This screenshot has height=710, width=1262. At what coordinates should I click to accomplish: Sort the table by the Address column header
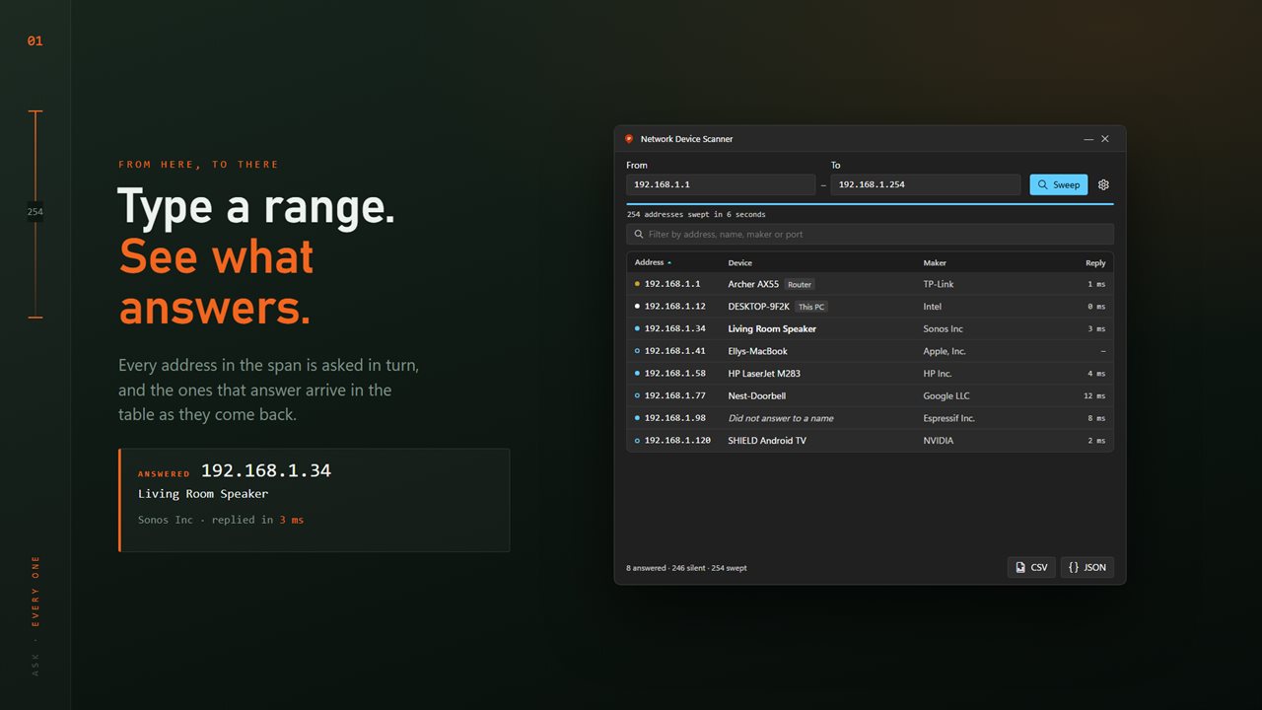coord(653,262)
